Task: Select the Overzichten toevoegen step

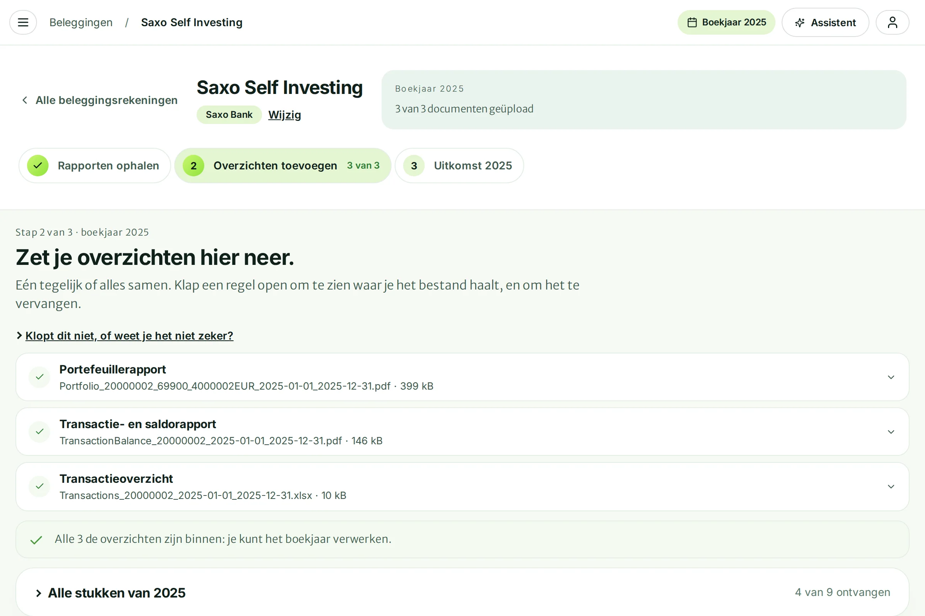Action: coord(283,166)
